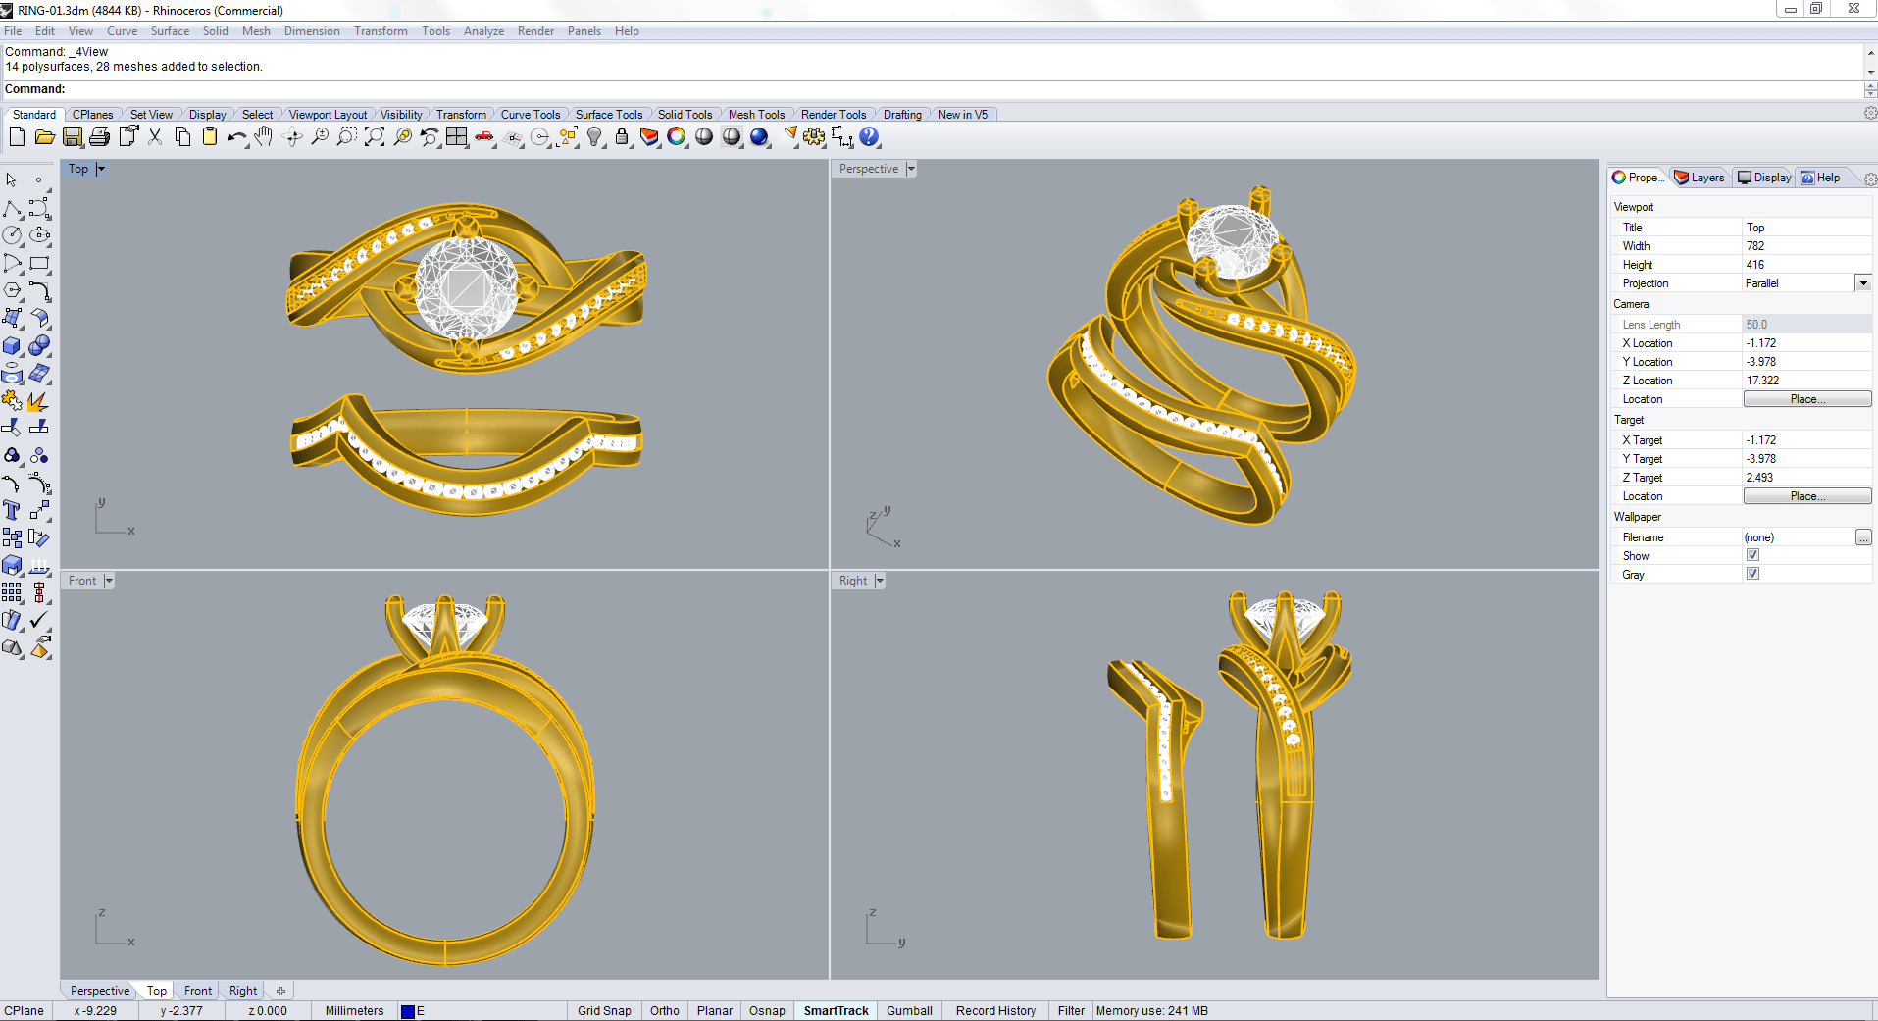
Task: Switch to the Layers panel tab
Action: (x=1700, y=178)
